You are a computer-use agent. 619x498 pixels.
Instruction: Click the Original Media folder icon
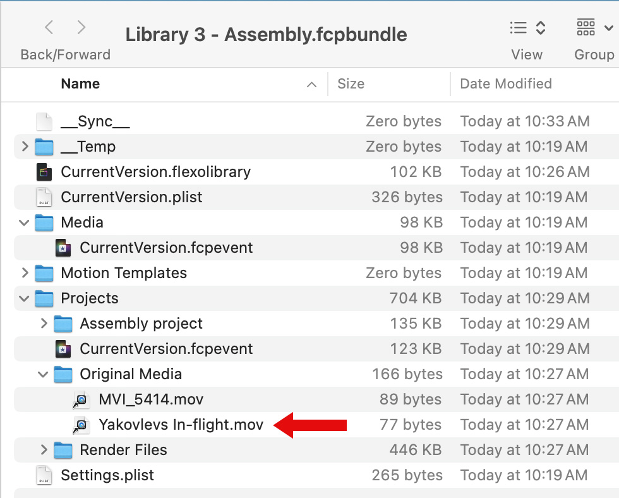[x=63, y=374]
